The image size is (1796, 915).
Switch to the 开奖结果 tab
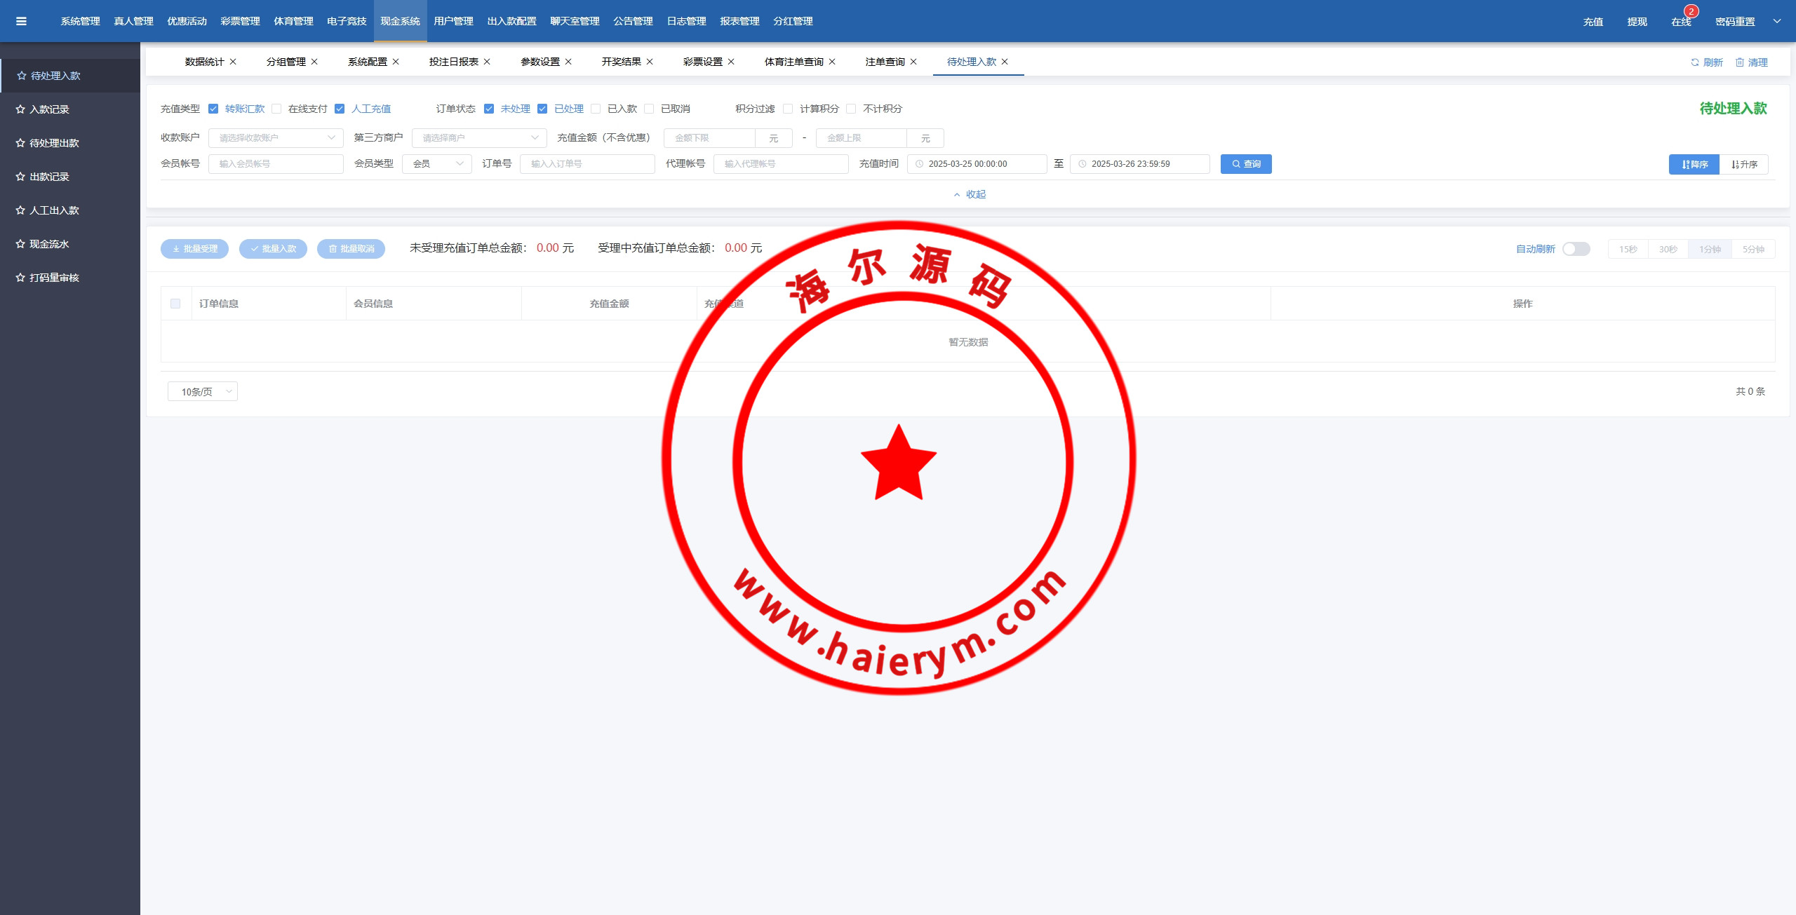tap(621, 62)
